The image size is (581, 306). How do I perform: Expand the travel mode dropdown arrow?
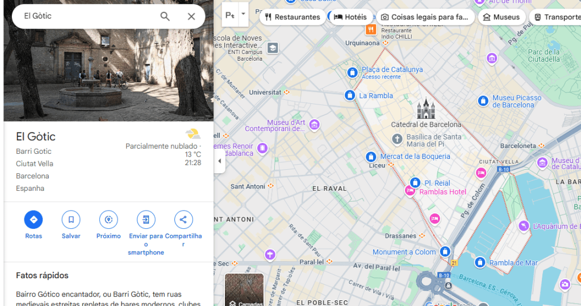click(243, 14)
